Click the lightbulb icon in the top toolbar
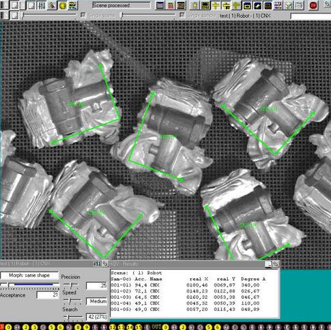Image resolution: width=331 pixels, height=330 pixels. coord(195,5)
